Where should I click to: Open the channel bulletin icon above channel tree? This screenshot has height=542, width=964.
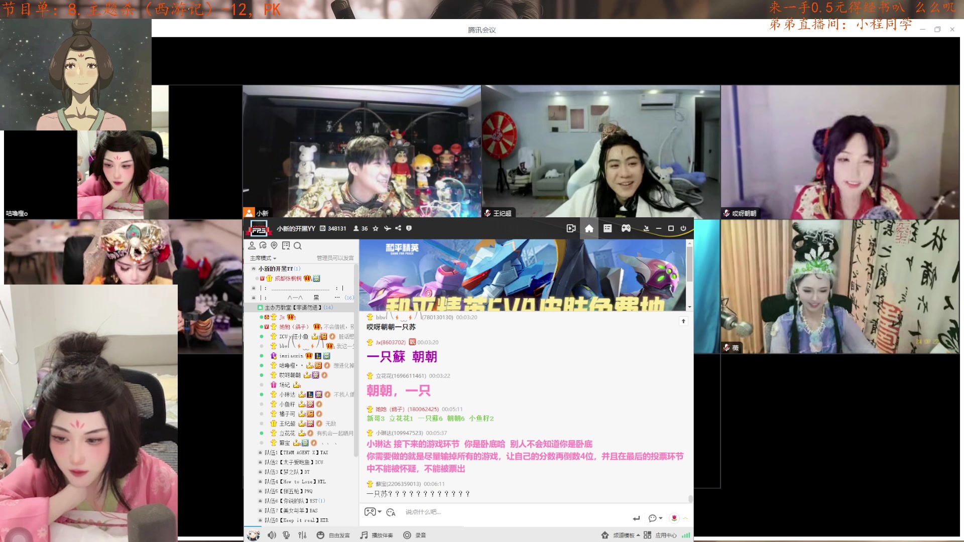(x=286, y=245)
